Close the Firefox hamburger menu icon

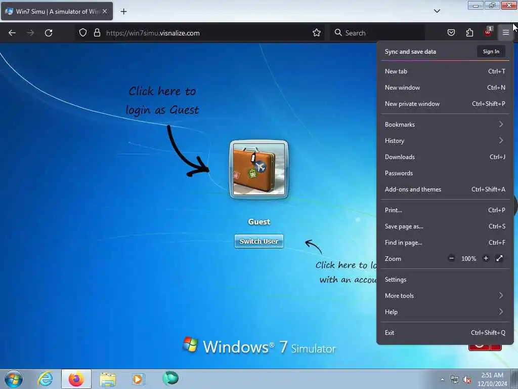point(505,33)
